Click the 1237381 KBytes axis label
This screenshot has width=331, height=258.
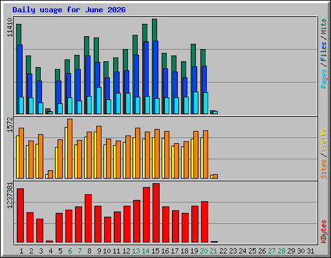click(x=10, y=195)
